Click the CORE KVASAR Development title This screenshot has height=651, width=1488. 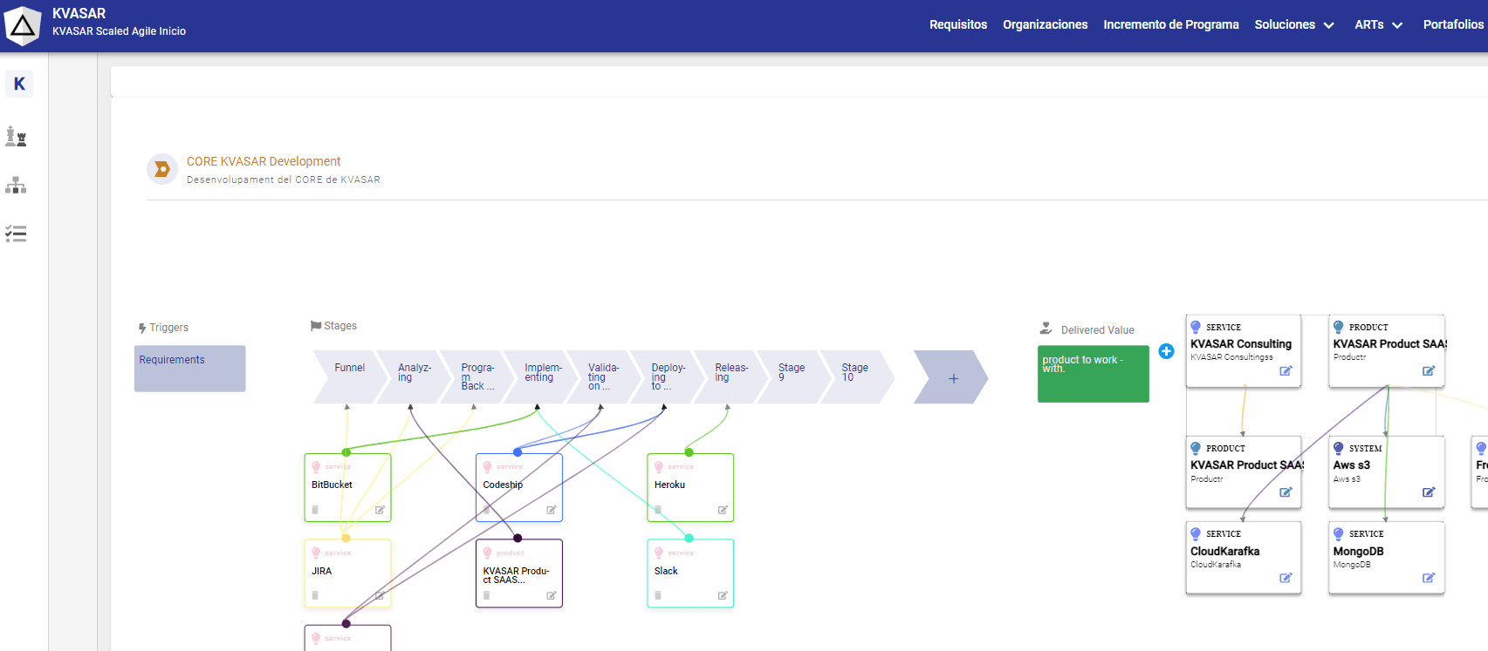pyautogui.click(x=264, y=161)
